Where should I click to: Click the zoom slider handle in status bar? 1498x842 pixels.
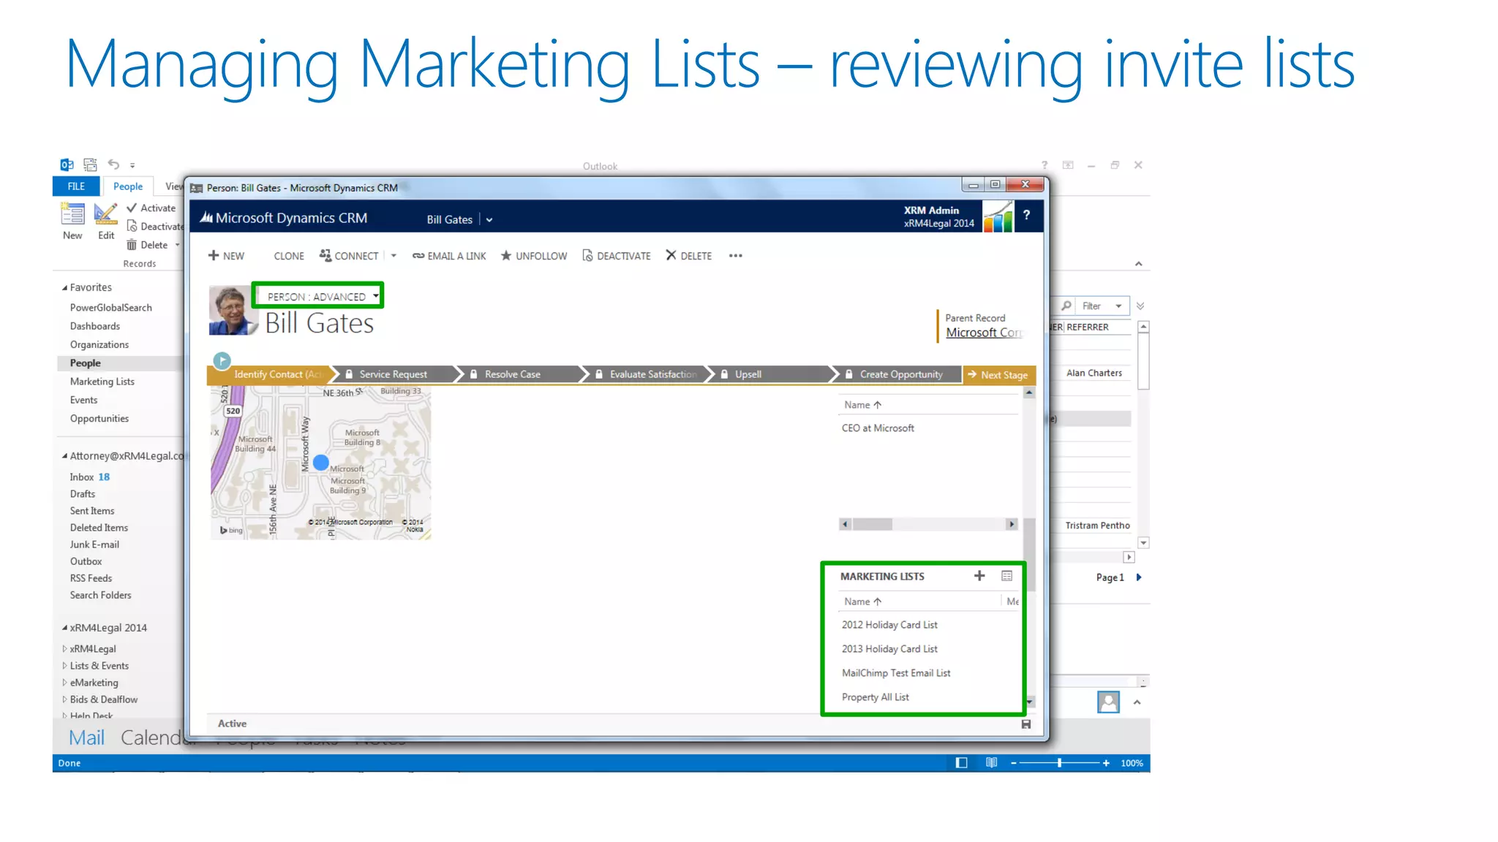tap(1059, 763)
